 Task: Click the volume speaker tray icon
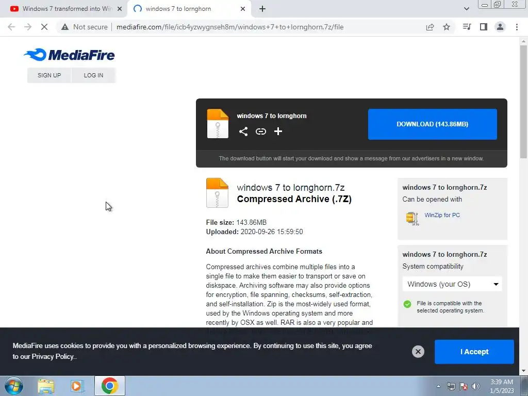(475, 386)
